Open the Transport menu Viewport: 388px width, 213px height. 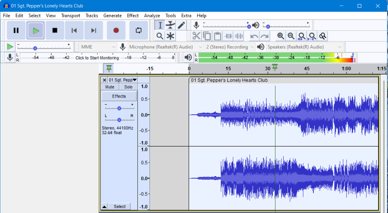[70, 15]
